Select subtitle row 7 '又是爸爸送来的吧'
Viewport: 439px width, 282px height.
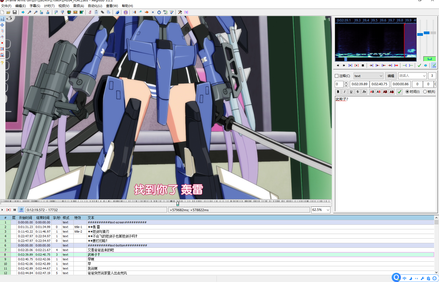[217, 250]
